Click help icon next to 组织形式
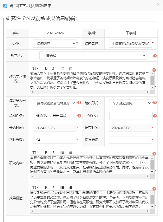Viewport: 163px width, 222px height. tap(155, 102)
